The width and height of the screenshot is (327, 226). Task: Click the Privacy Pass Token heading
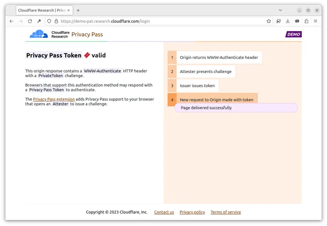point(54,55)
